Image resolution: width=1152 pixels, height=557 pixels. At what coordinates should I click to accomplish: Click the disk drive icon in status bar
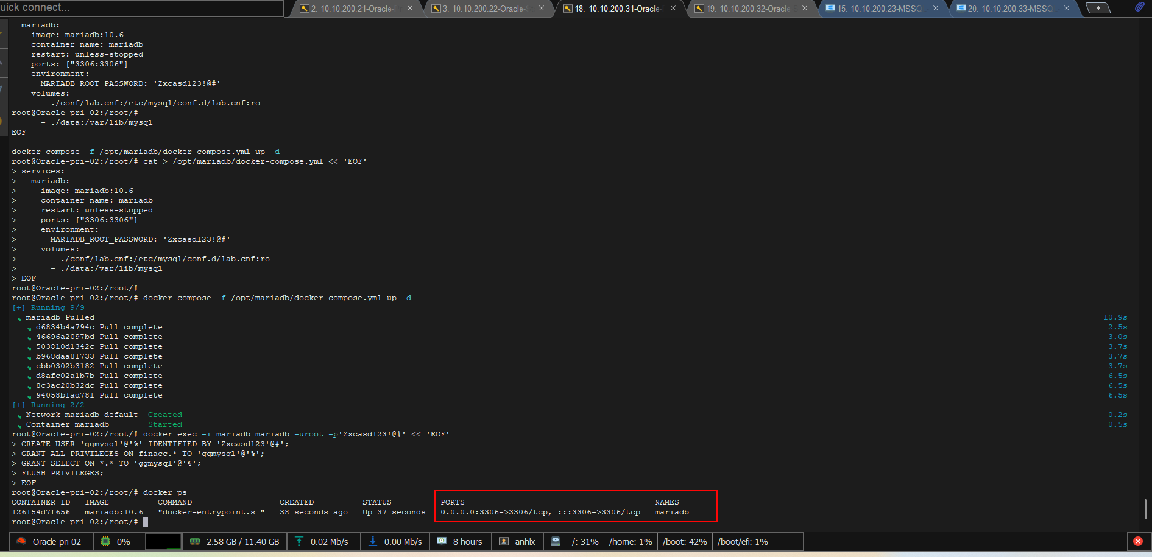pos(556,541)
